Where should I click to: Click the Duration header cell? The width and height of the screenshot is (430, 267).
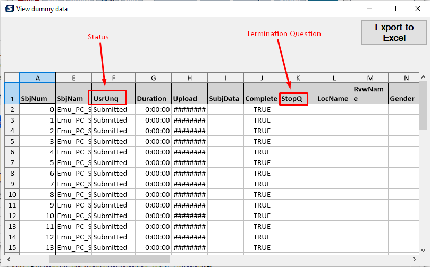153,93
